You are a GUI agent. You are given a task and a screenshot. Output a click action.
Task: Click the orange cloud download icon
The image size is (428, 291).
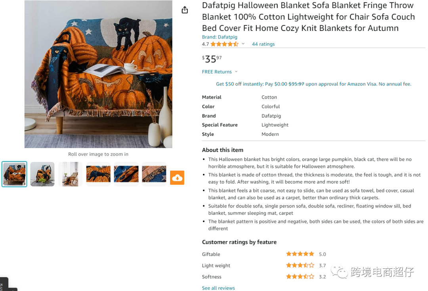[177, 178]
